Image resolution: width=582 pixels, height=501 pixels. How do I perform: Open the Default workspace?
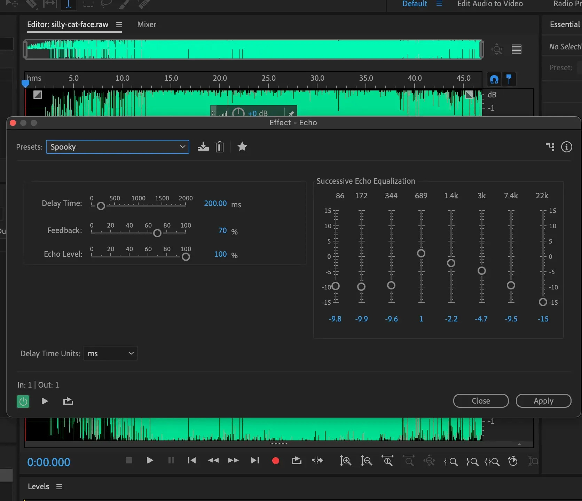point(415,4)
